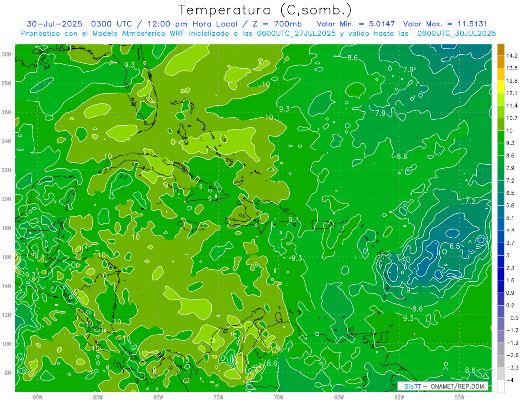Click the purple legend swatch between -0.5 and -1.2
The height and width of the screenshot is (403, 521).
[x=501, y=324]
